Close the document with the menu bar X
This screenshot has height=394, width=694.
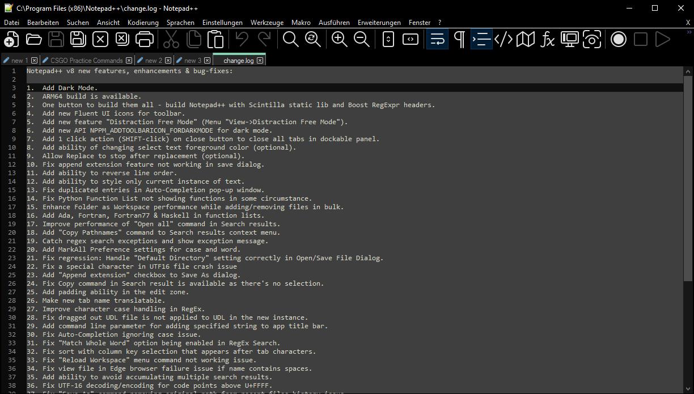point(688,23)
